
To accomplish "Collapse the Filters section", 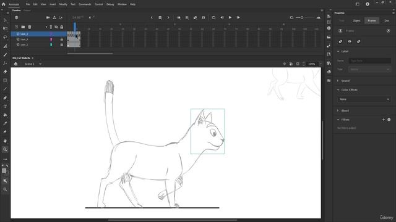I will pyautogui.click(x=338, y=120).
